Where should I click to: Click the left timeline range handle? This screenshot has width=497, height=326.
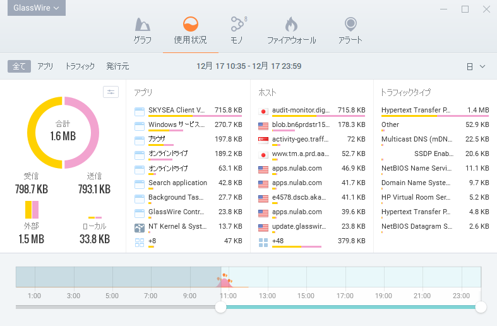[x=220, y=307]
